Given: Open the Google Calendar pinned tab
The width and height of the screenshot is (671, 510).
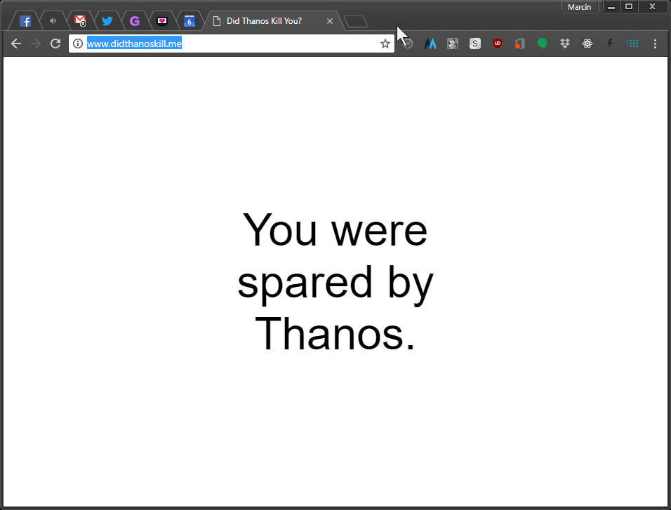Looking at the screenshot, I should 189,21.
